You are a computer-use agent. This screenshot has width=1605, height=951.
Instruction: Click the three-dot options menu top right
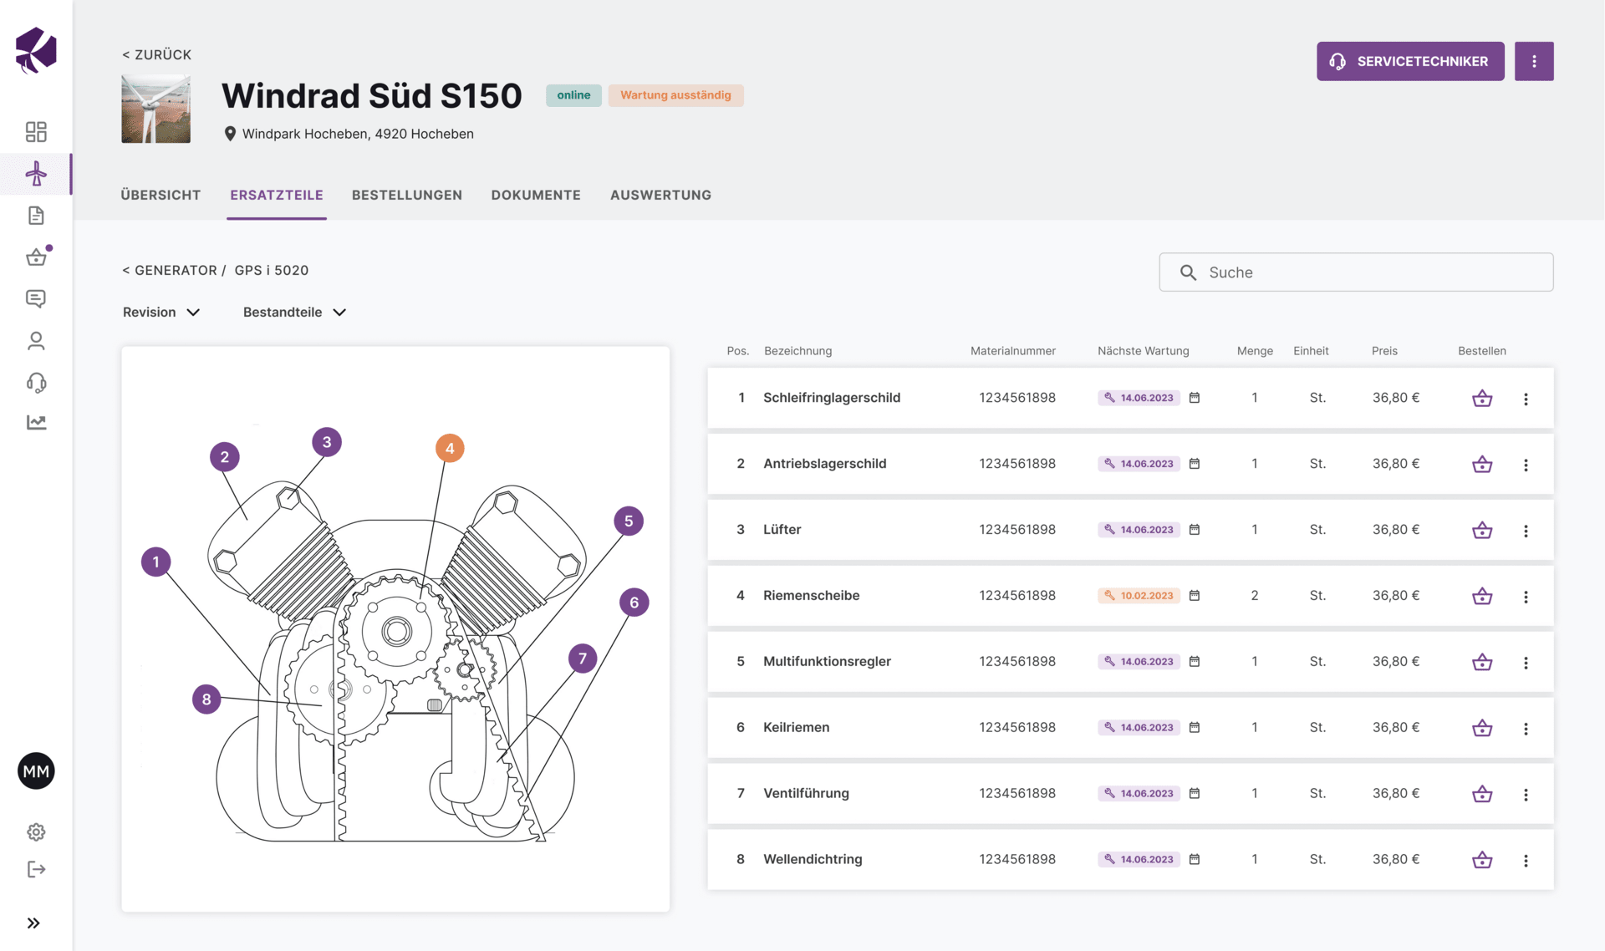(x=1534, y=61)
